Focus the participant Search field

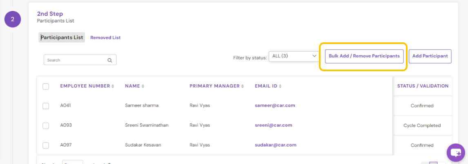pyautogui.click(x=80, y=60)
